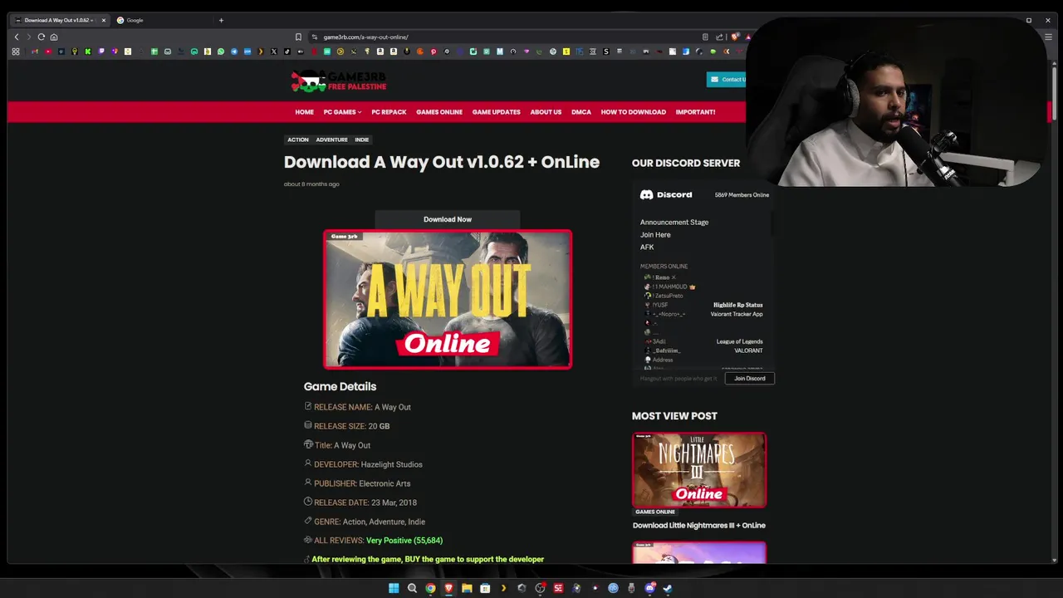Viewport: 1063px width, 598px height.
Task: Click the site settings icon before URL
Action: 315,37
